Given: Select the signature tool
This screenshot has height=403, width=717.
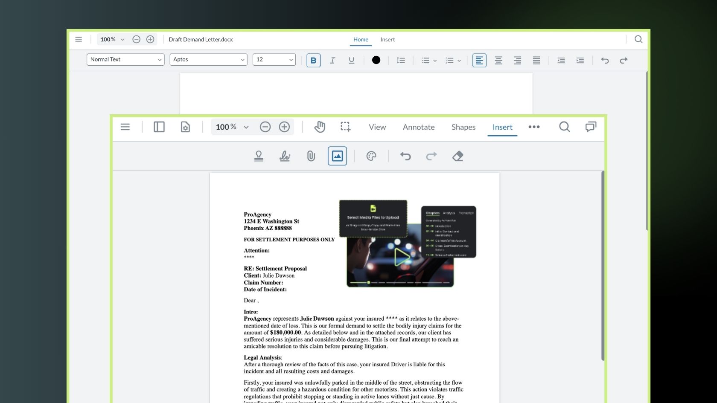Looking at the screenshot, I should click(x=285, y=156).
